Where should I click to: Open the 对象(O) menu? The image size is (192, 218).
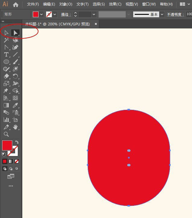(x=66, y=4)
